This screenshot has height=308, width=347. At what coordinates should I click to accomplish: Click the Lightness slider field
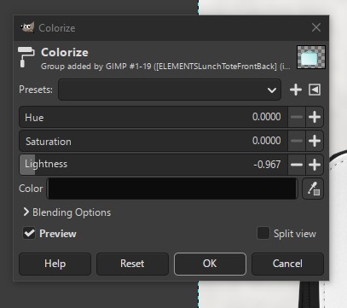tap(153, 165)
